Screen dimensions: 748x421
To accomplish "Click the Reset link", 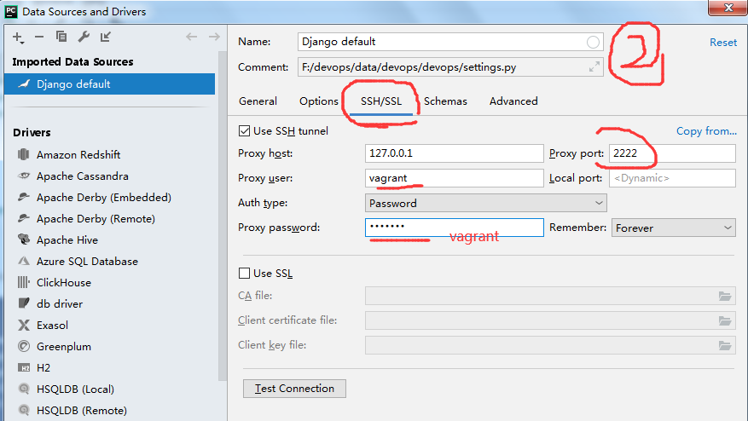I will point(723,43).
